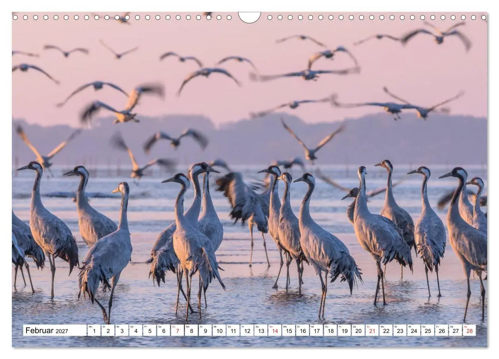Click the red Sunday date 28

pos(469,331)
